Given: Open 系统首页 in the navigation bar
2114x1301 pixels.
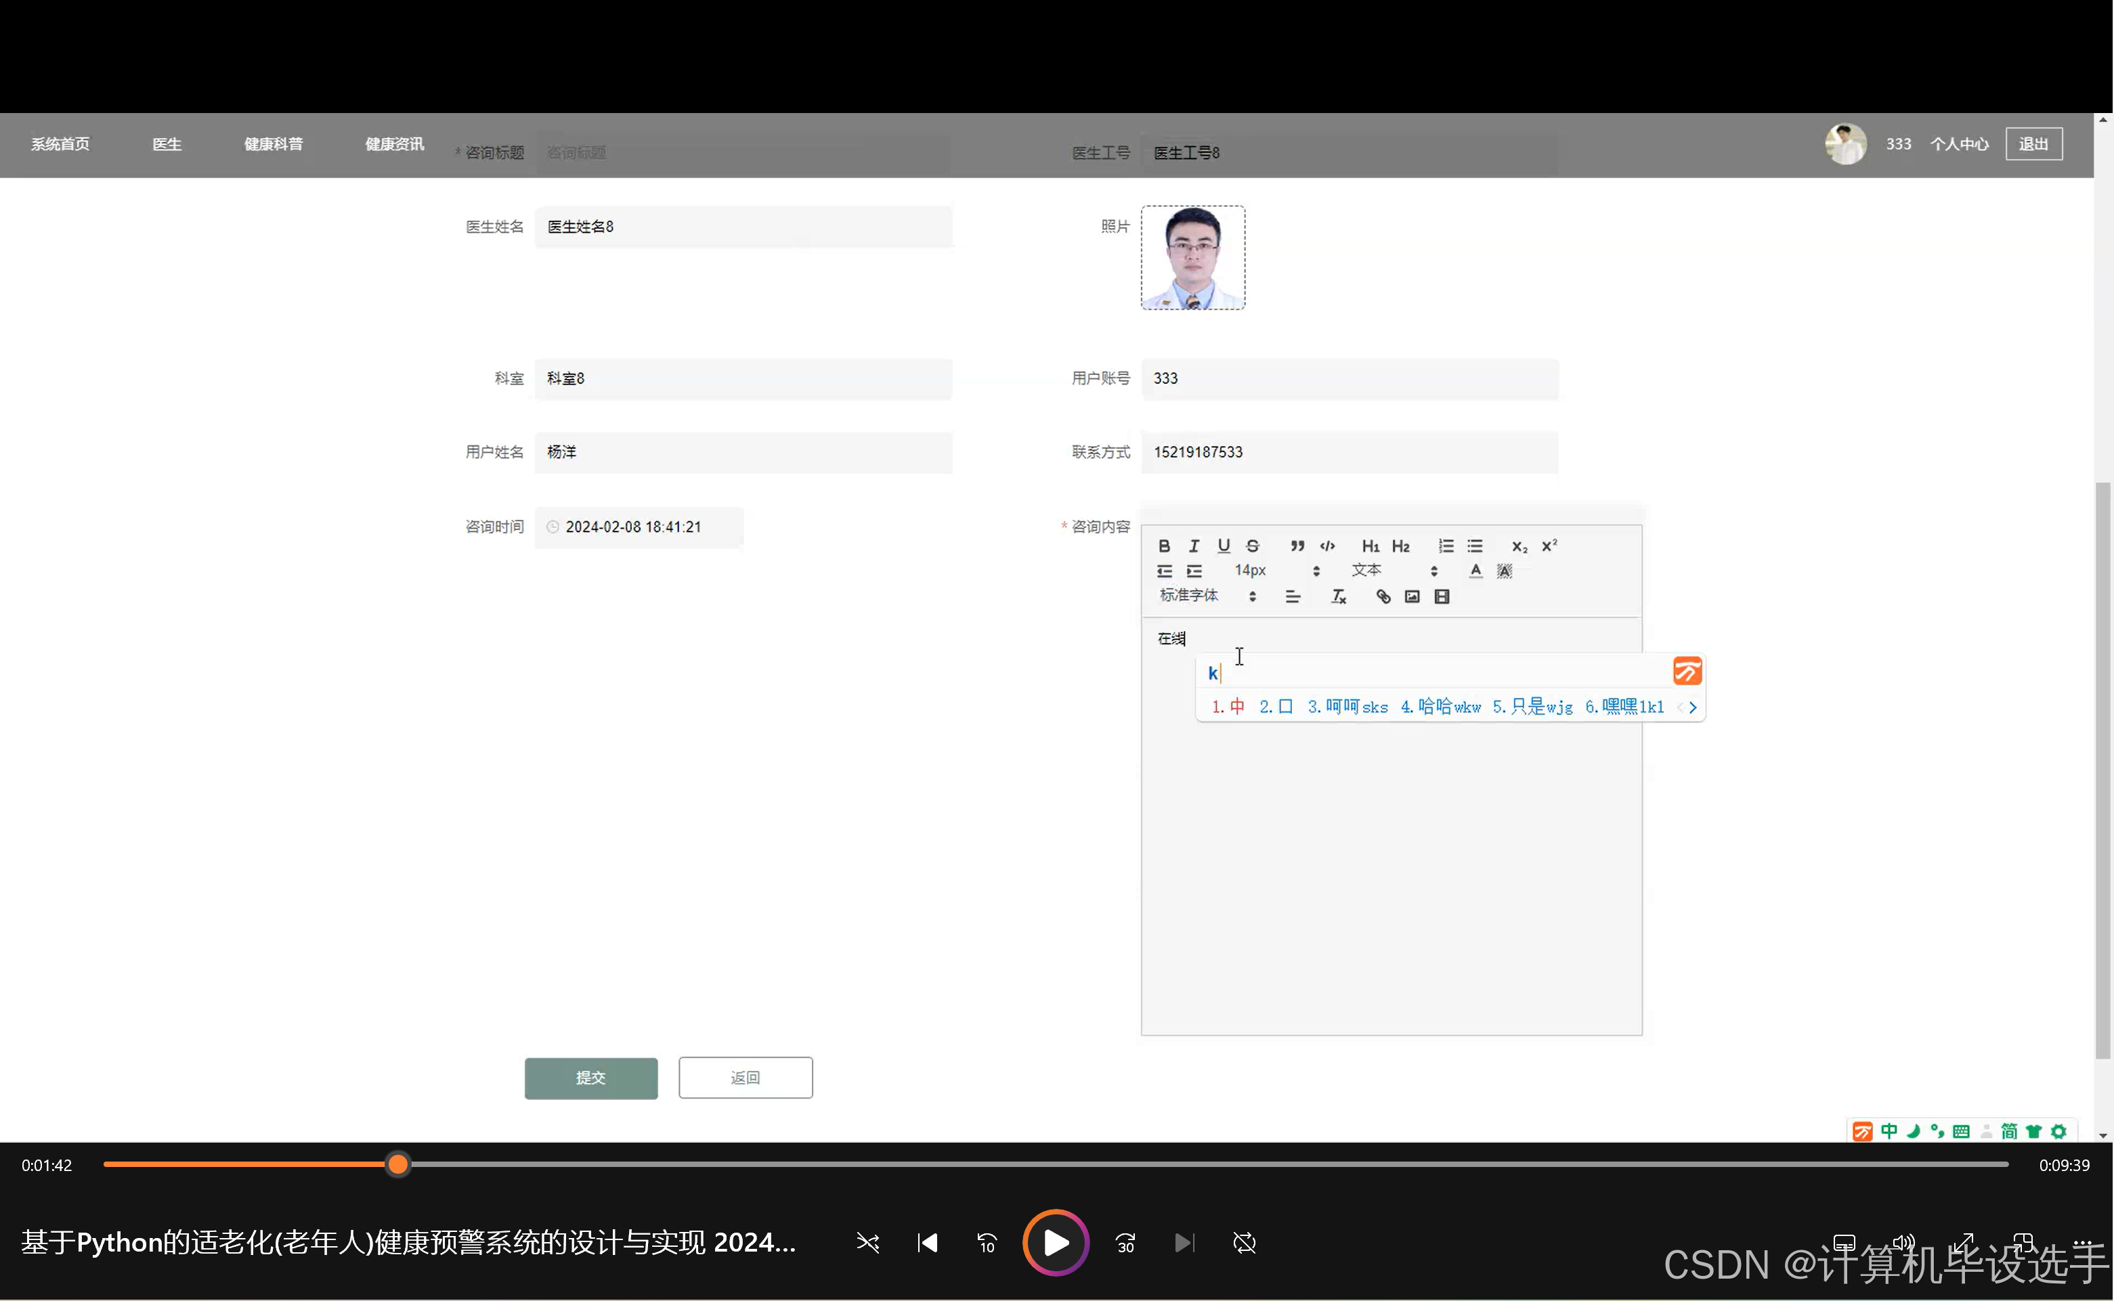Looking at the screenshot, I should pyautogui.click(x=60, y=144).
